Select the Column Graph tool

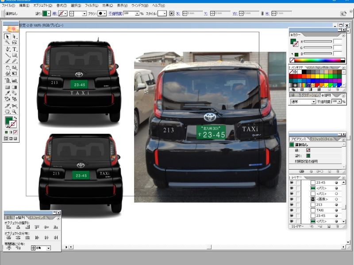coord(14,80)
